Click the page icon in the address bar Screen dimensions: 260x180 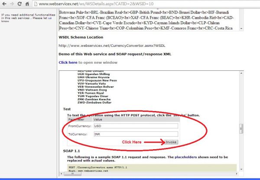[x=36, y=4]
